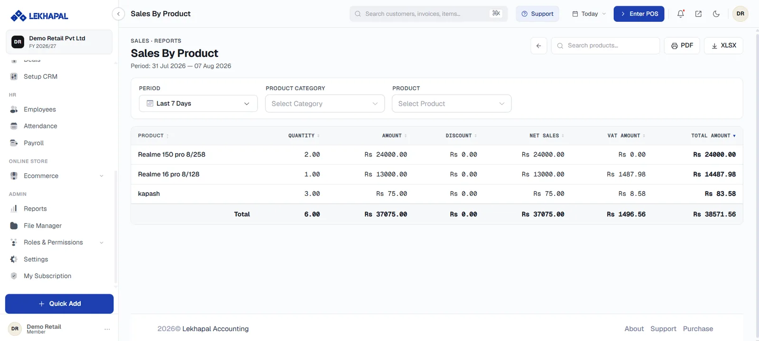Click the Roles & Permissions icon
Screen dimensions: 759x341
(x=14, y=242)
